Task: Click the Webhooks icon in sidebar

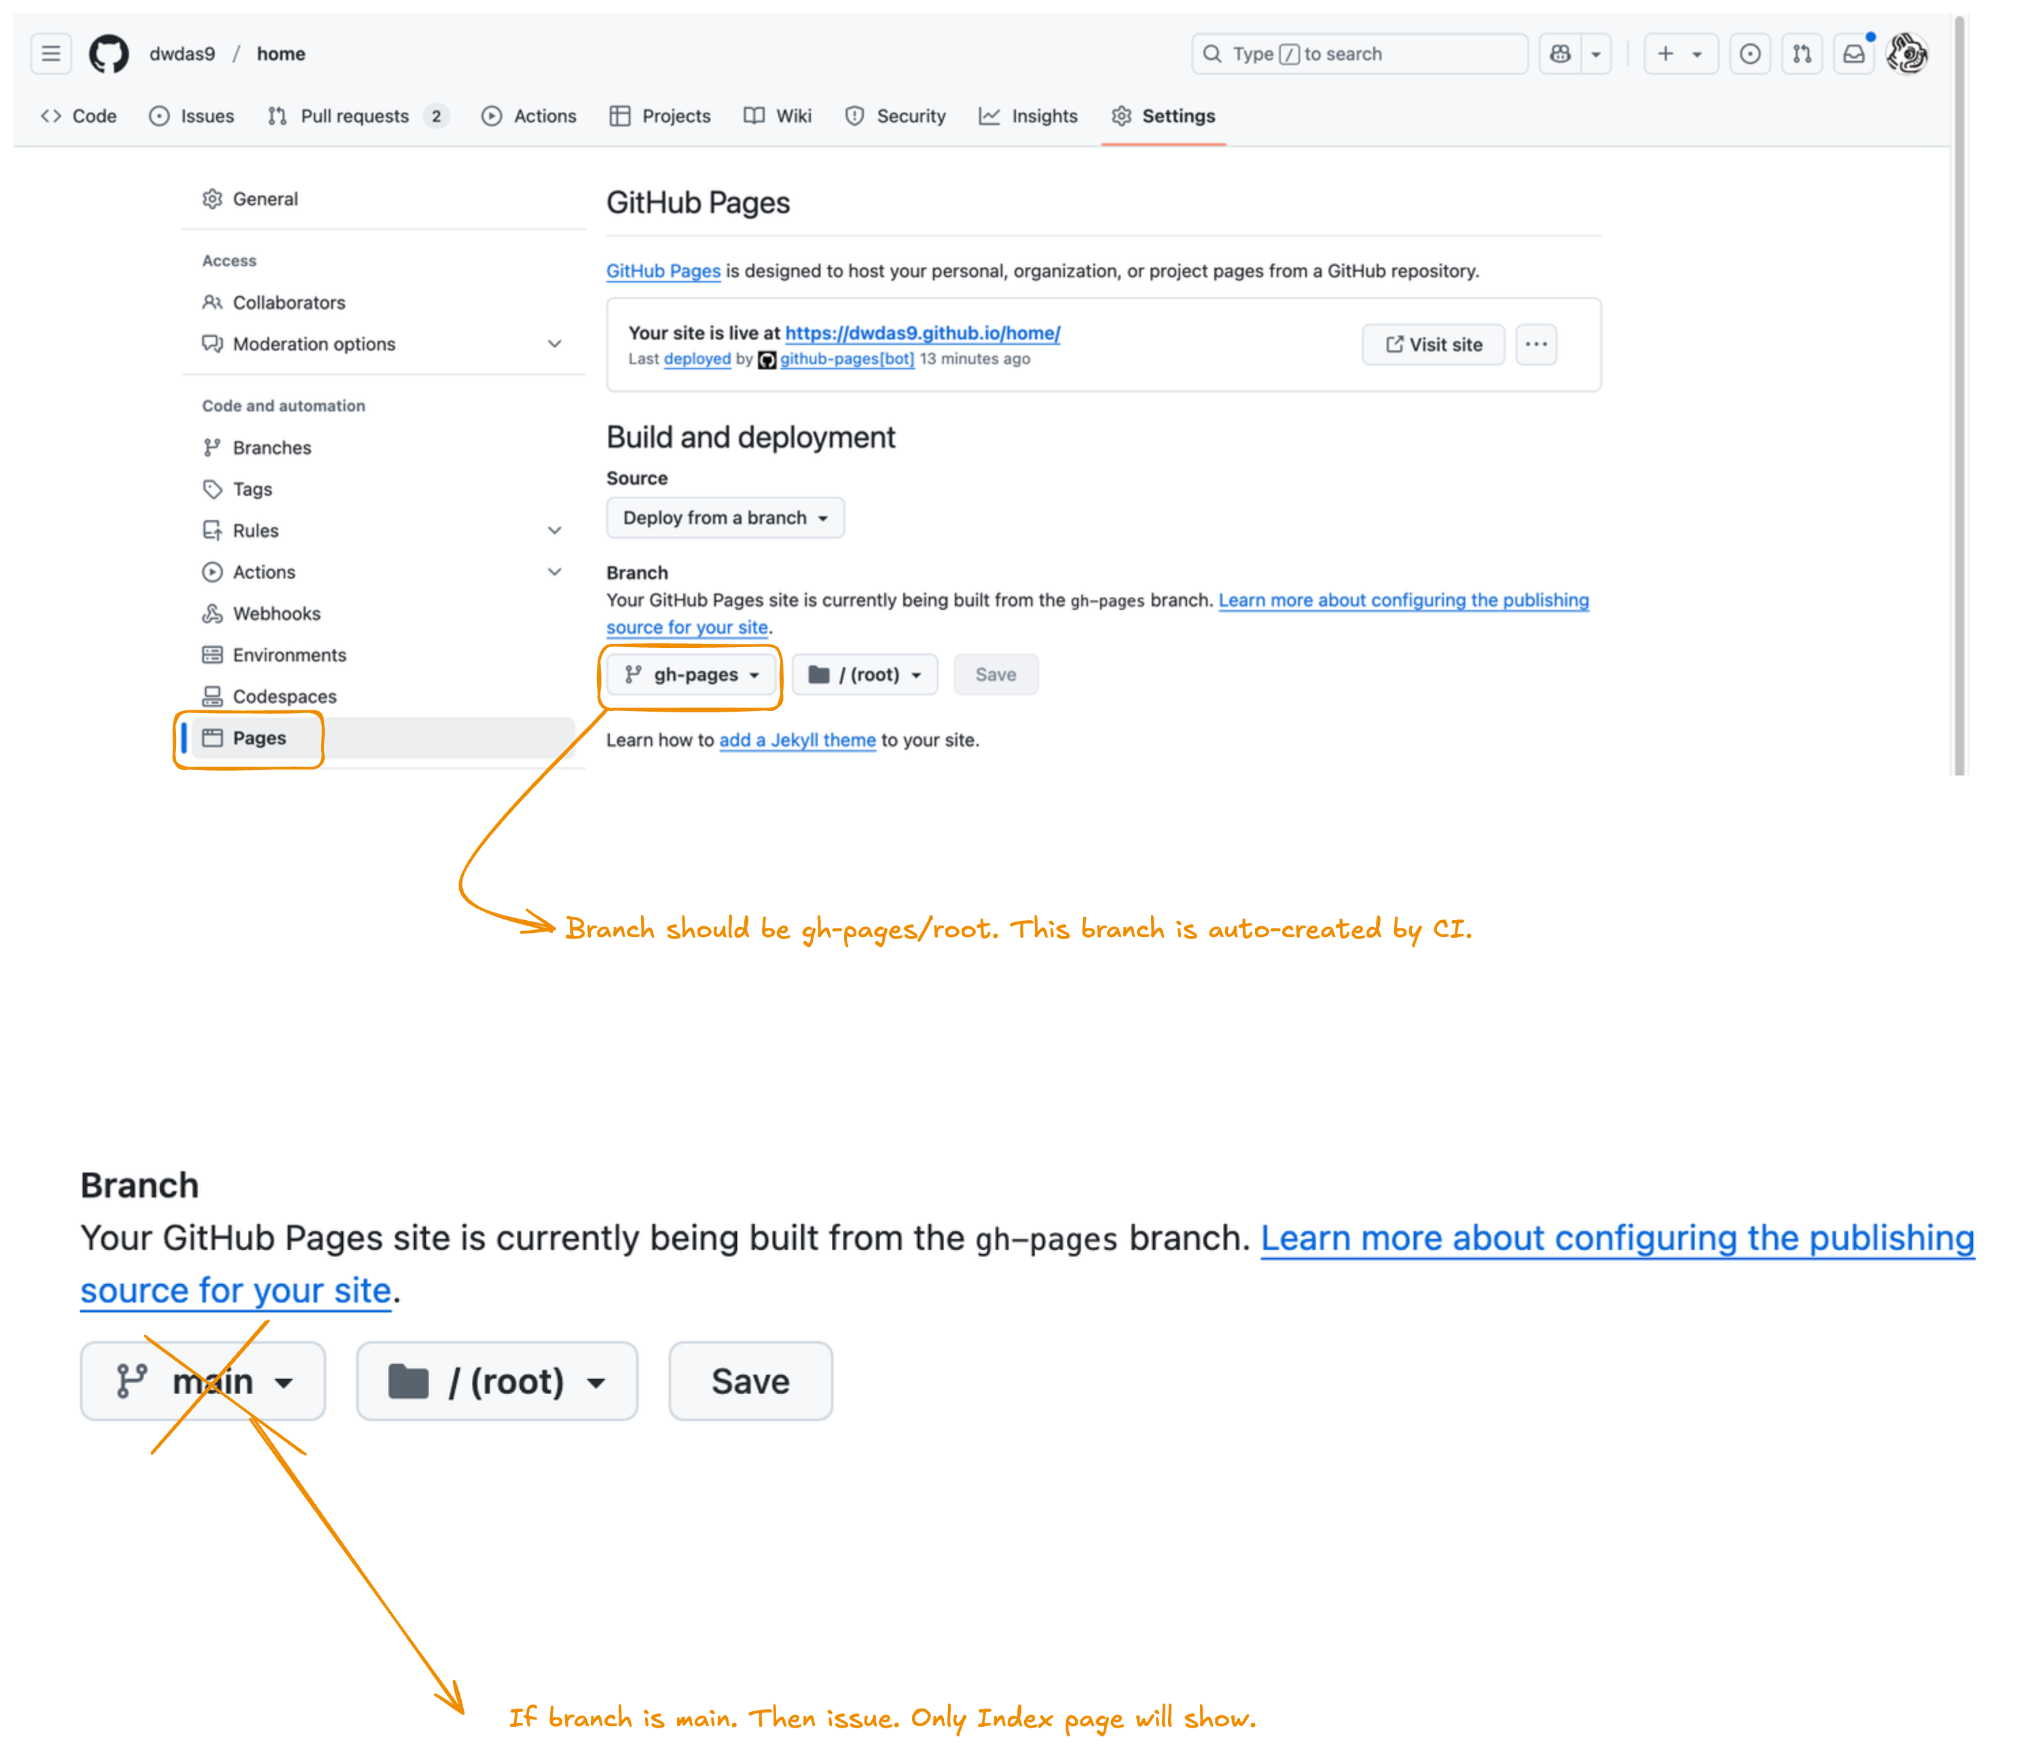Action: point(212,613)
